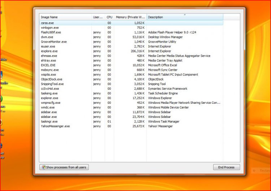Sort by Memory (Private Working Set) header
Screen dimensions: 271x191
pyautogui.click(x=130, y=17)
